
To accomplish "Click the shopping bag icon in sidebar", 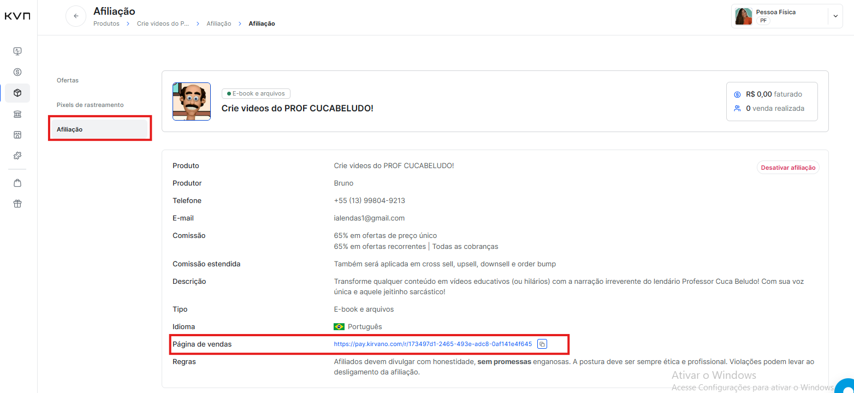I will [x=17, y=183].
